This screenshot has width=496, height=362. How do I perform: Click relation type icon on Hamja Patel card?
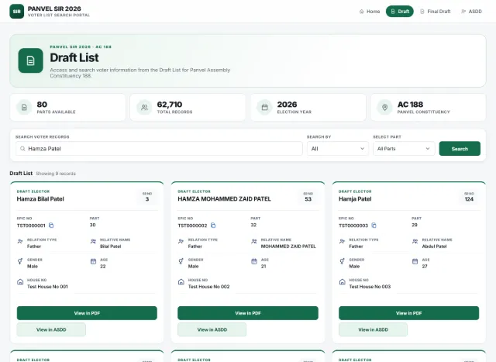point(342,241)
